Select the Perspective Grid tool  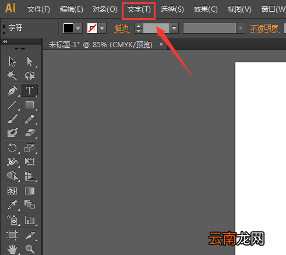(x=30, y=176)
